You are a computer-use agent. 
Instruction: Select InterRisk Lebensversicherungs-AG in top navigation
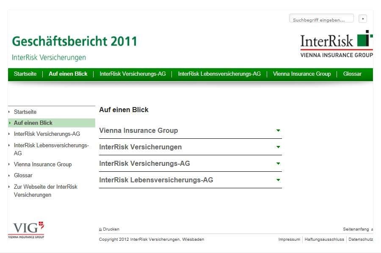pyautogui.click(x=219, y=74)
